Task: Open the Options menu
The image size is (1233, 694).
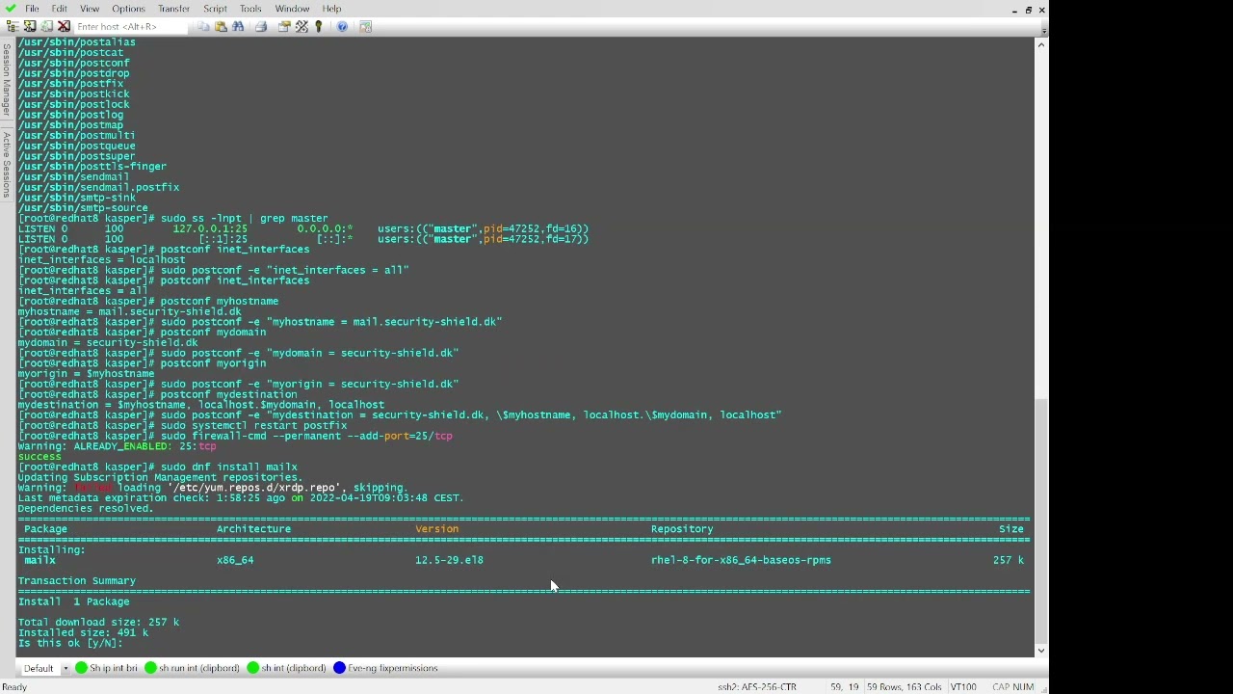Action: click(128, 9)
